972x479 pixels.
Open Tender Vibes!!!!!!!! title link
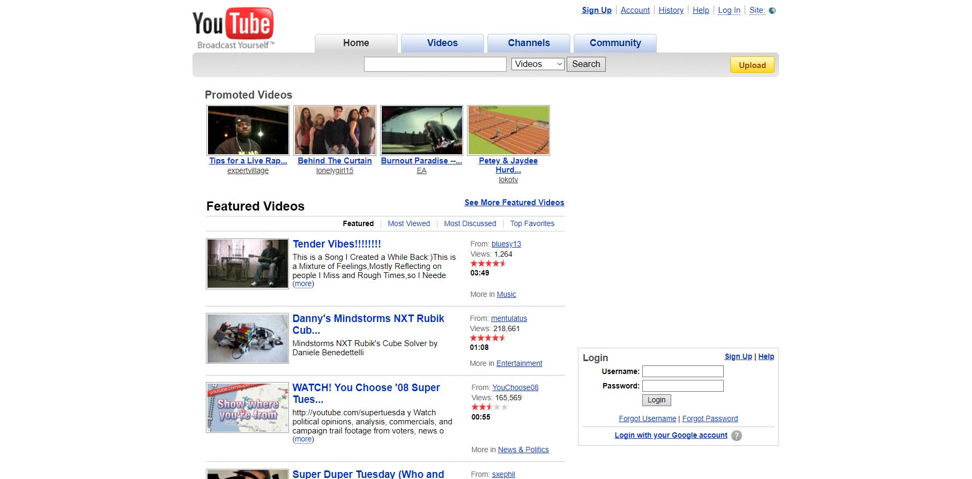pyautogui.click(x=337, y=244)
